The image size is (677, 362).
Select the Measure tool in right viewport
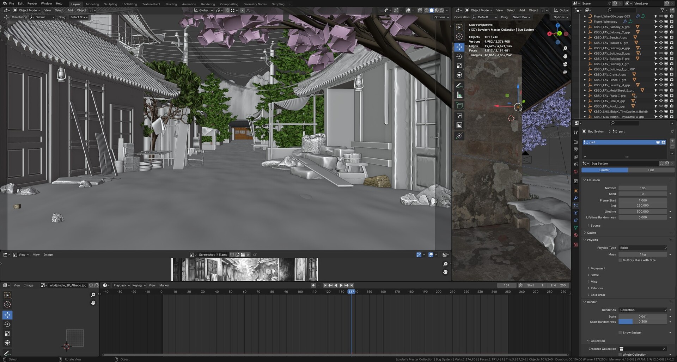(459, 95)
